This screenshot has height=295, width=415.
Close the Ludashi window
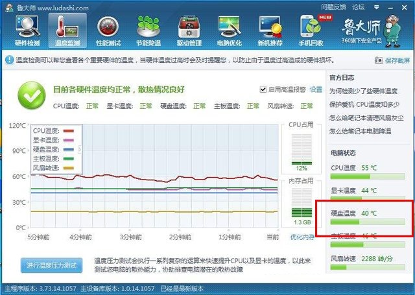pyautogui.click(x=404, y=7)
